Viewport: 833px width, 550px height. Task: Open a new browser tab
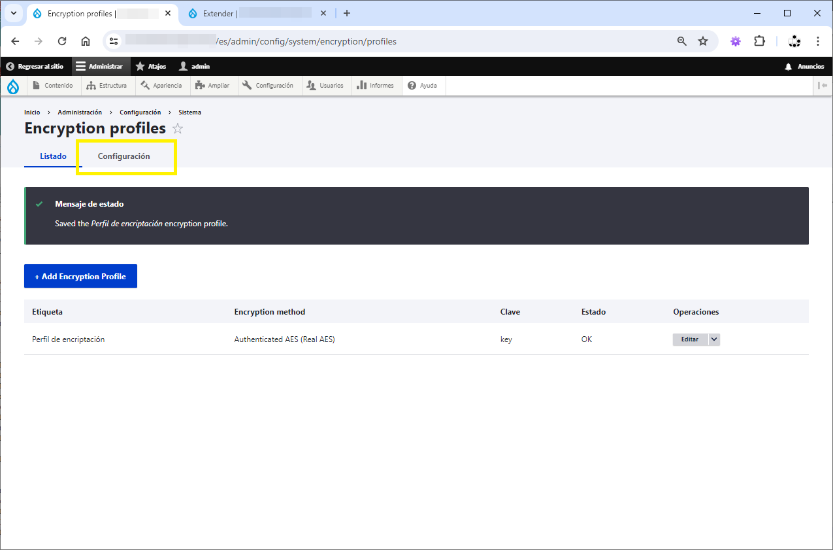(x=347, y=13)
